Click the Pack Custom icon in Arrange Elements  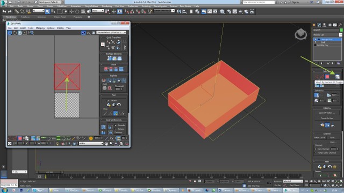(x=103, y=127)
